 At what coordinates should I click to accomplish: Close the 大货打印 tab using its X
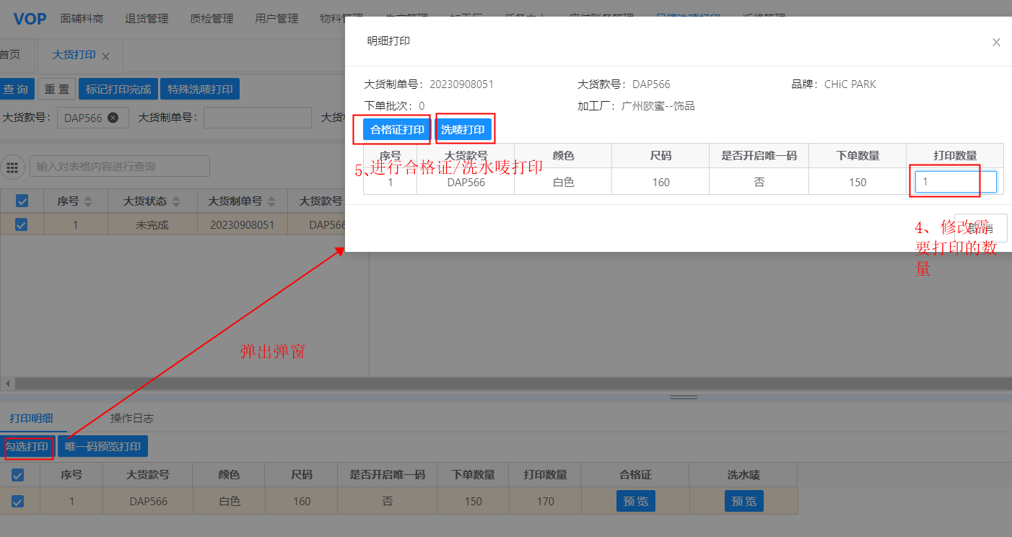pyautogui.click(x=105, y=56)
